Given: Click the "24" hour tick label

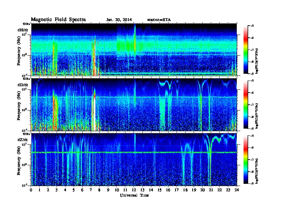Looking at the screenshot, I should [x=237, y=190].
